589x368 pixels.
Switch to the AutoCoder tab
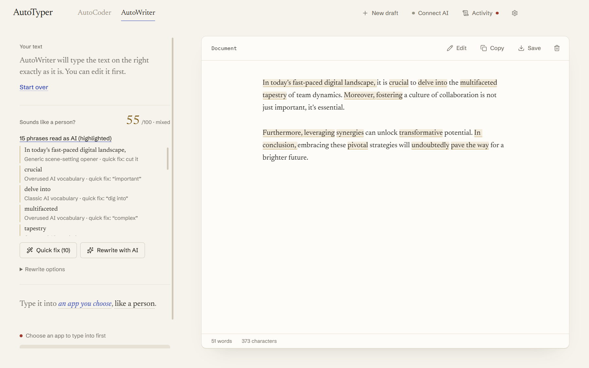95,12
